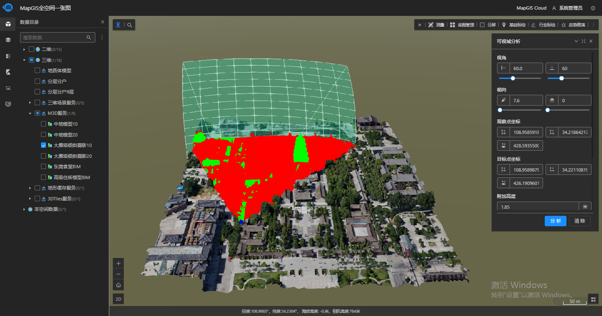Click the geometric shapes icon in left sidebar
Screen dimensions: 602x316
pyautogui.click(x=8, y=72)
